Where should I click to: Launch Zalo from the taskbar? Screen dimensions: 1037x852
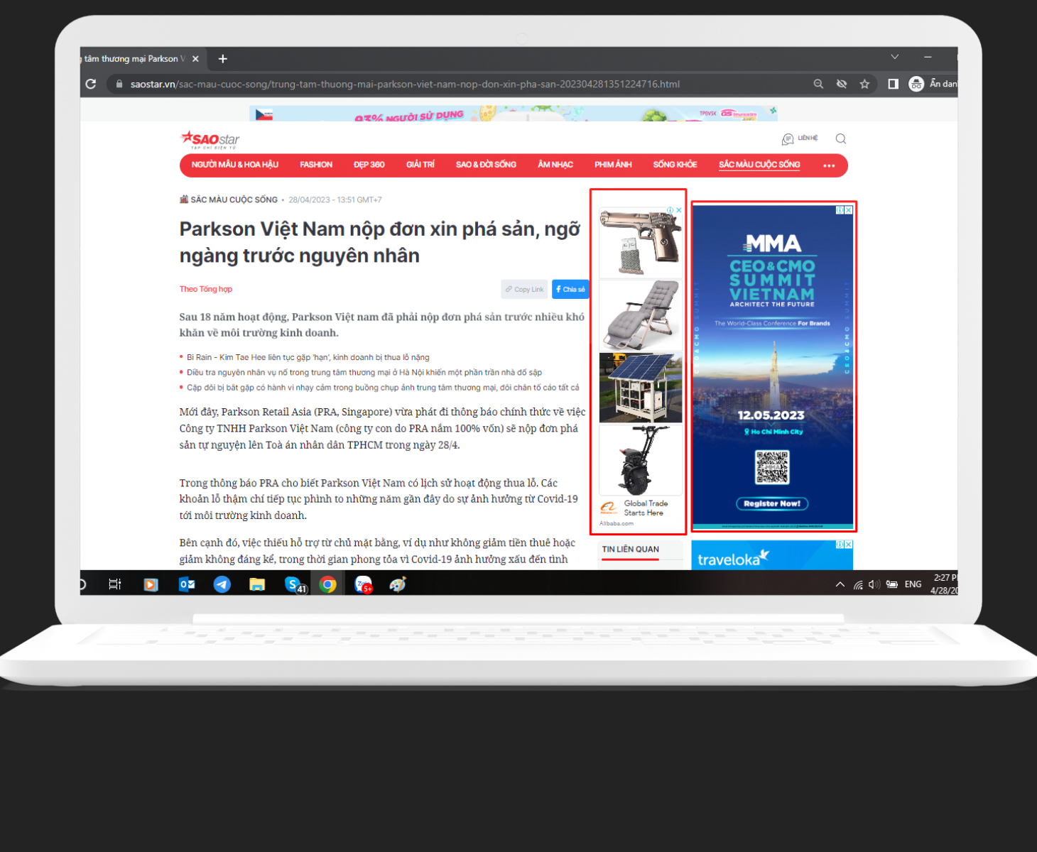point(363,584)
